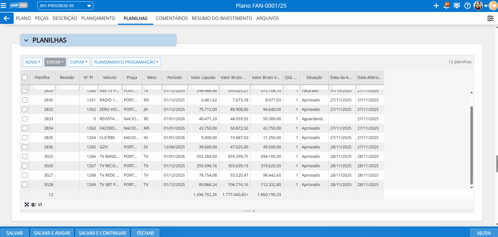Click the back arrow button

(x=7, y=18)
